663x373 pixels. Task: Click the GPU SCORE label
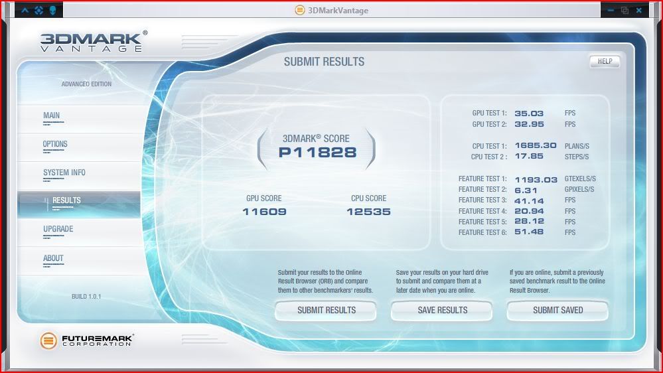coord(264,198)
